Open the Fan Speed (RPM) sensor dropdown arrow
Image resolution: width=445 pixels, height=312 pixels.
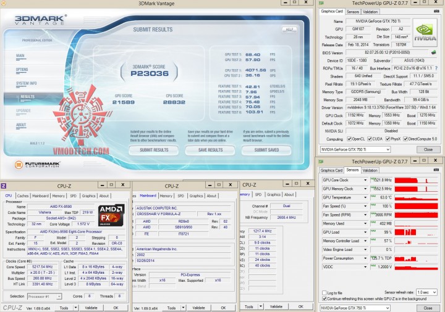[x=365, y=215]
